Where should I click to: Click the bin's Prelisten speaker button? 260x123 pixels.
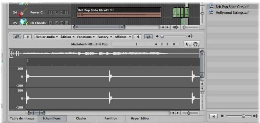pos(214,116)
